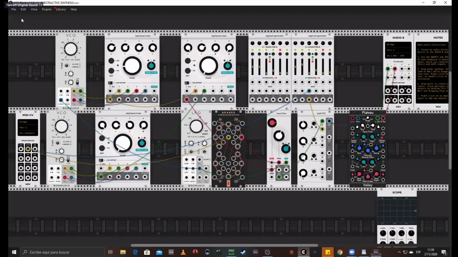
Task: Click the LFO RESET input jack
Action: pos(193,177)
